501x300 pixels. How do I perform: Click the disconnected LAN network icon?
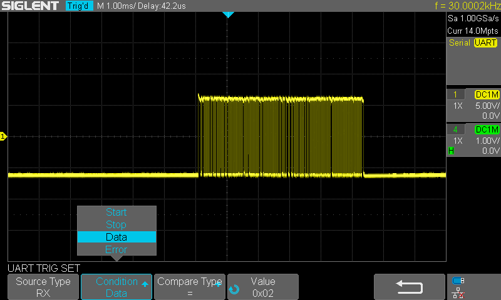(x=458, y=293)
